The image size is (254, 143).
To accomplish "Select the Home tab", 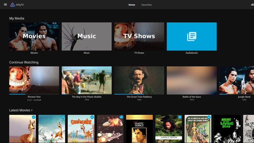I will tap(132, 5).
